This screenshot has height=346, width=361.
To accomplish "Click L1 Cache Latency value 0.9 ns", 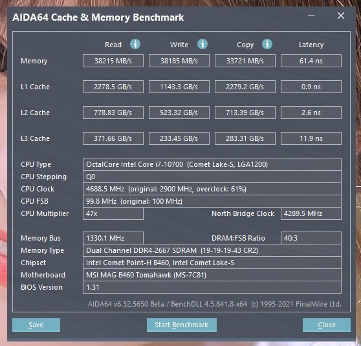I will click(311, 87).
